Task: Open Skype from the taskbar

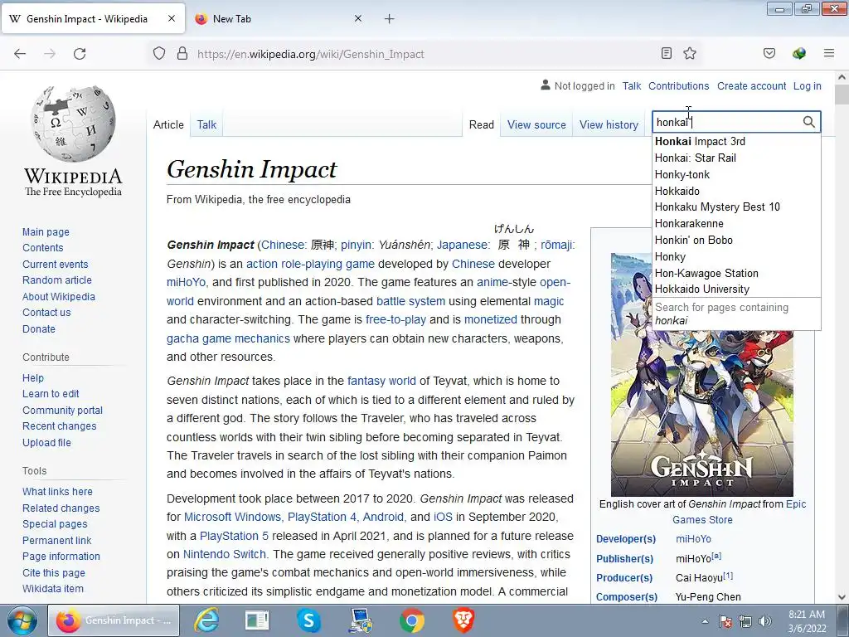Action: click(308, 620)
